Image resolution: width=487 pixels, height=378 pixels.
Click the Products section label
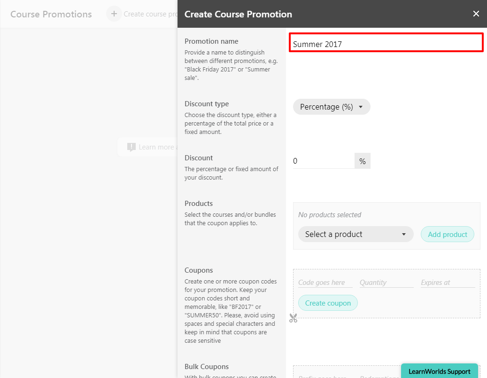199,204
